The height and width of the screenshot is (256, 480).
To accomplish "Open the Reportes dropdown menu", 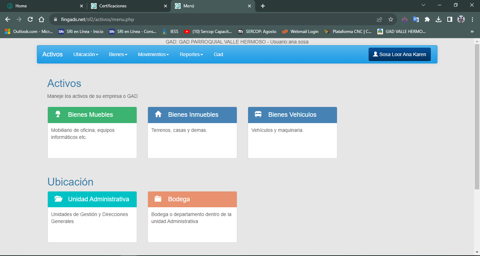I will tap(191, 54).
